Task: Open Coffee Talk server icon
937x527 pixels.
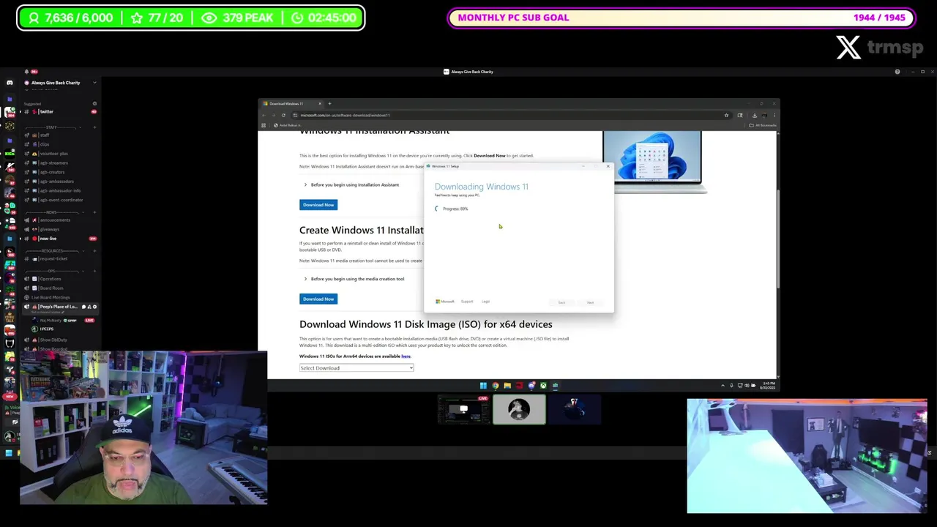Action: click(x=10, y=317)
